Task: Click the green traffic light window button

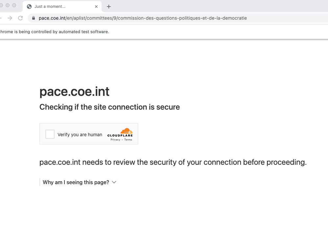Action: [14, 5]
